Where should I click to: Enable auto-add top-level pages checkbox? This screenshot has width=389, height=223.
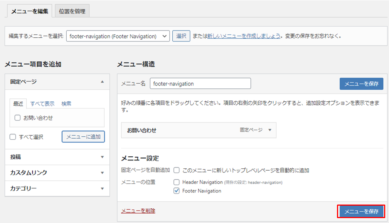point(176,170)
